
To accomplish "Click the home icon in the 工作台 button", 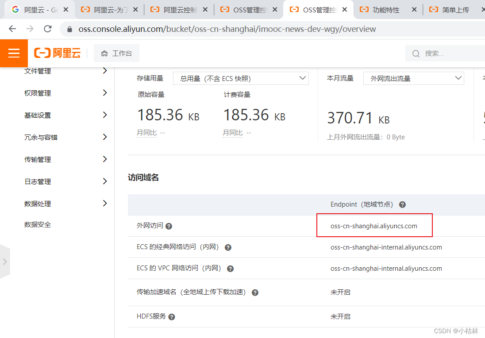I will click(x=104, y=54).
